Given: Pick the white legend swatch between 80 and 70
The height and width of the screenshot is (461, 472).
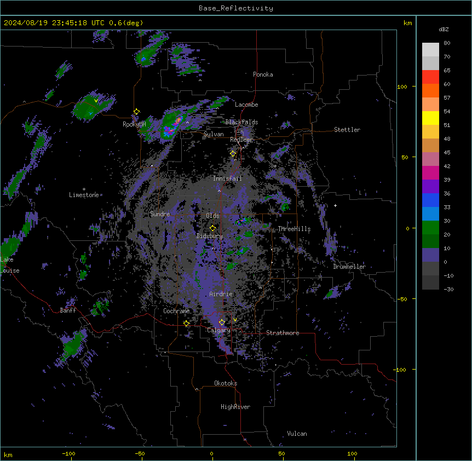Looking at the screenshot, I should click(x=430, y=50).
